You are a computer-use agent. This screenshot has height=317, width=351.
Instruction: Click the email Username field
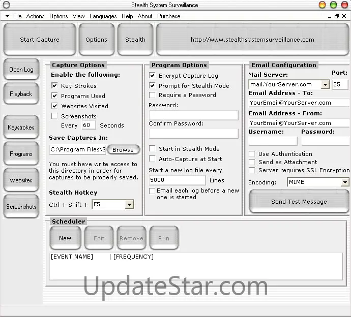(273, 141)
